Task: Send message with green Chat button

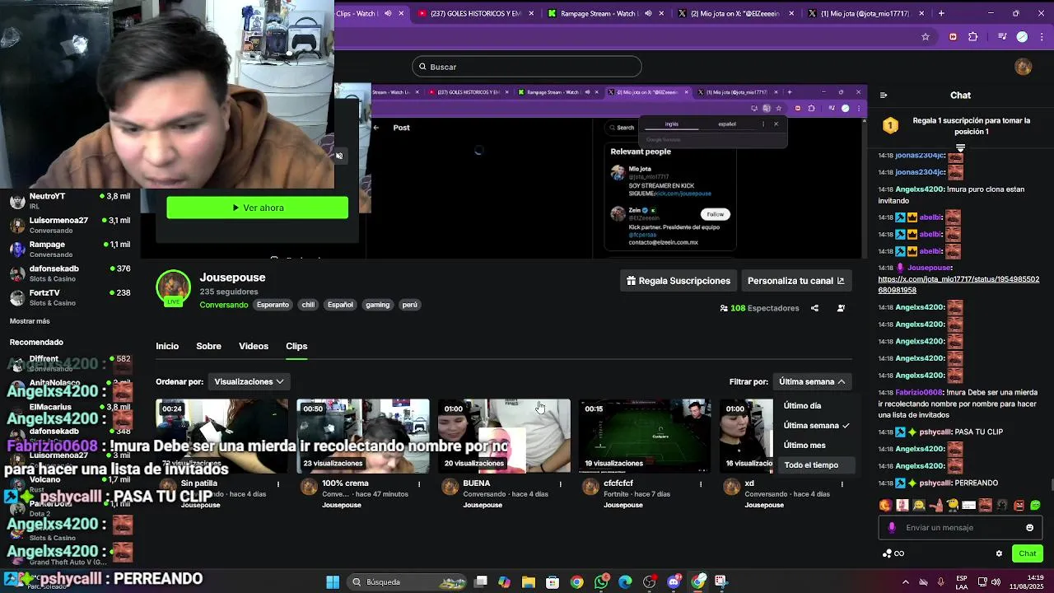Action: [x=1027, y=553]
